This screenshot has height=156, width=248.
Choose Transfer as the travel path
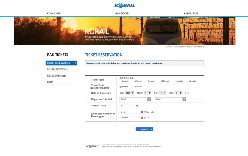[133, 86]
